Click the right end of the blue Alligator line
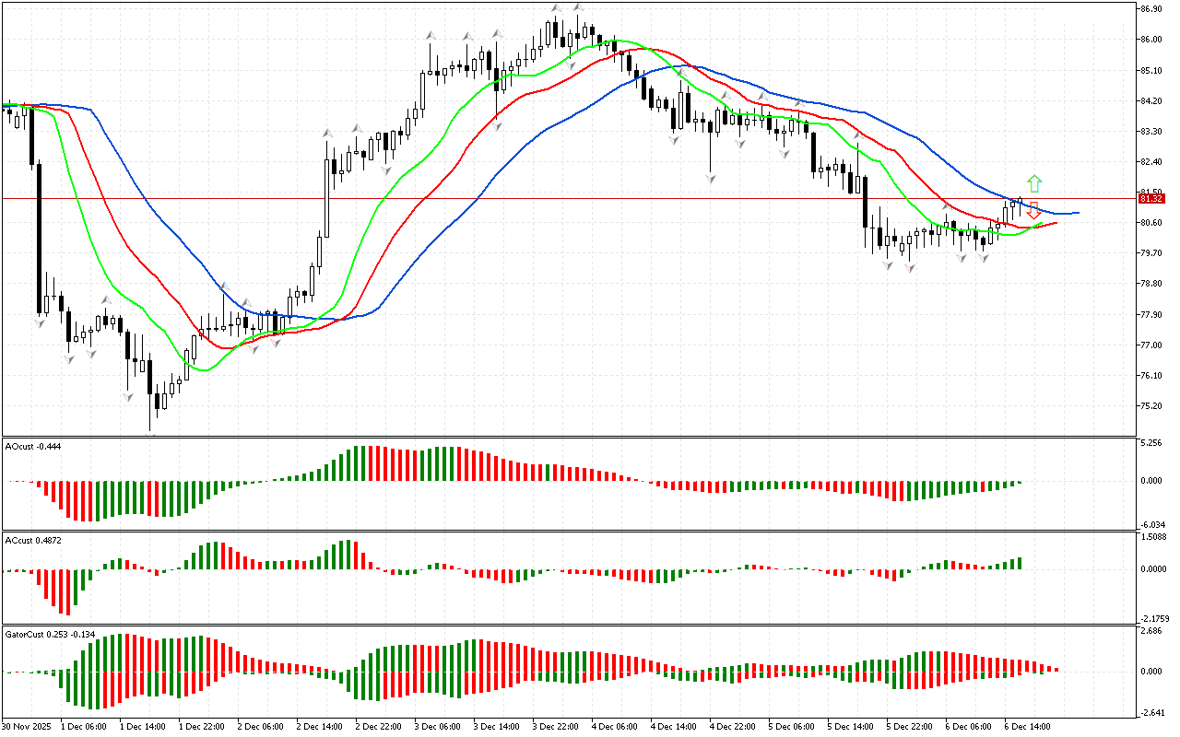 point(1077,213)
